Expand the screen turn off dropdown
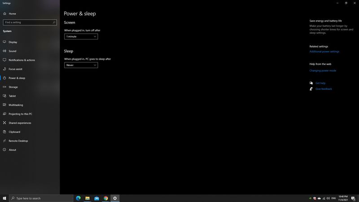 click(x=81, y=36)
